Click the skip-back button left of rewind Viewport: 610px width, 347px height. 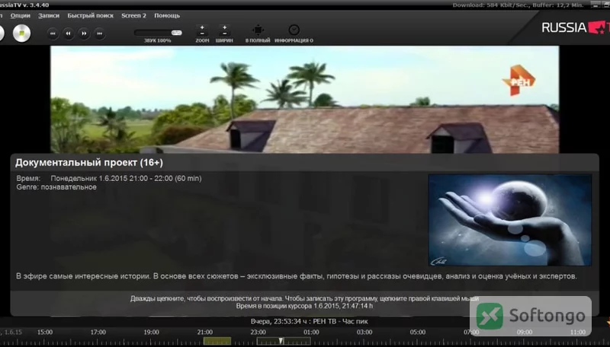click(x=53, y=33)
